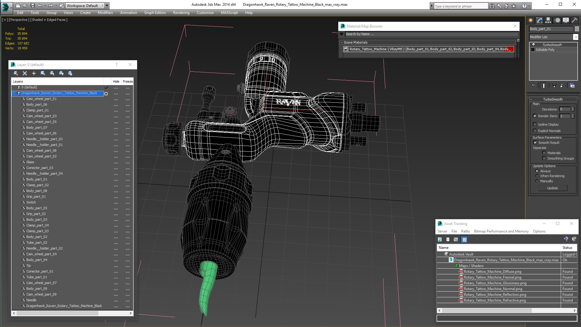Open the MAXScript menu

pyautogui.click(x=229, y=13)
